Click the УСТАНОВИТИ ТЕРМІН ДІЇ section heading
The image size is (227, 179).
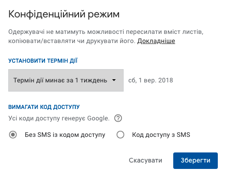(x=43, y=60)
